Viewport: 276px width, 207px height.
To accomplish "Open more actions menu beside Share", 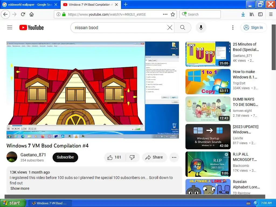I will 174,157.
